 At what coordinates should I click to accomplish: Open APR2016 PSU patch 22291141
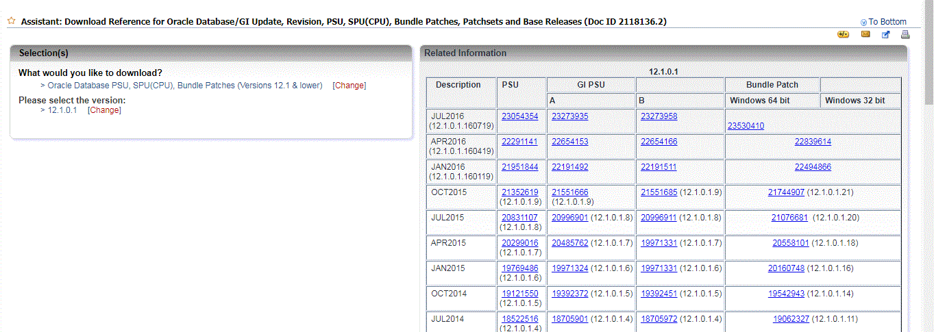click(x=520, y=142)
